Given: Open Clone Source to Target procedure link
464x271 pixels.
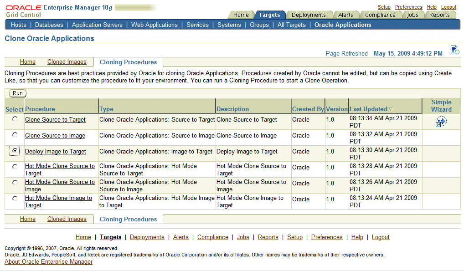Looking at the screenshot, I should coord(55,119).
